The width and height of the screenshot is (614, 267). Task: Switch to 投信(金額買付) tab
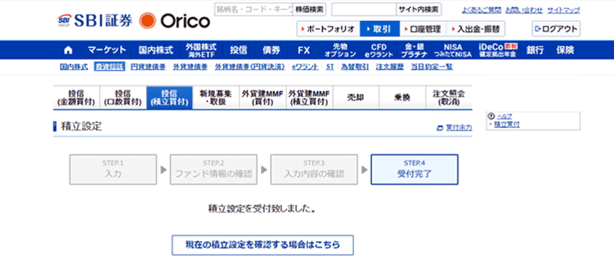(76, 98)
